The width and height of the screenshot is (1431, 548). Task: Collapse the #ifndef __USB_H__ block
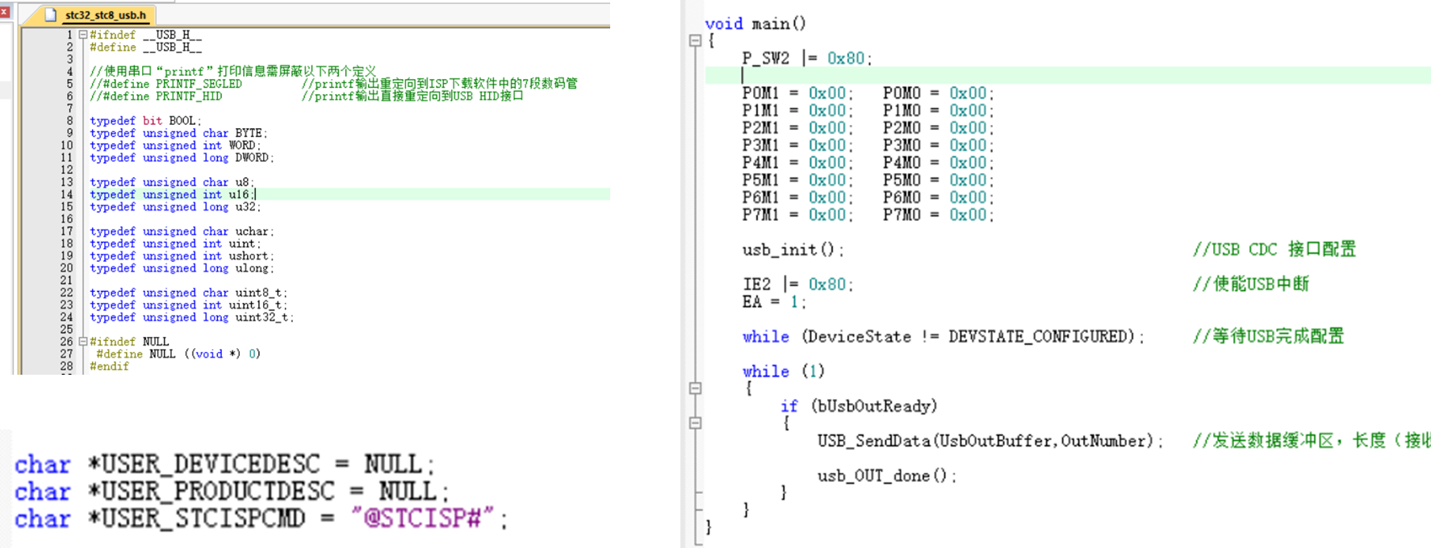82,35
